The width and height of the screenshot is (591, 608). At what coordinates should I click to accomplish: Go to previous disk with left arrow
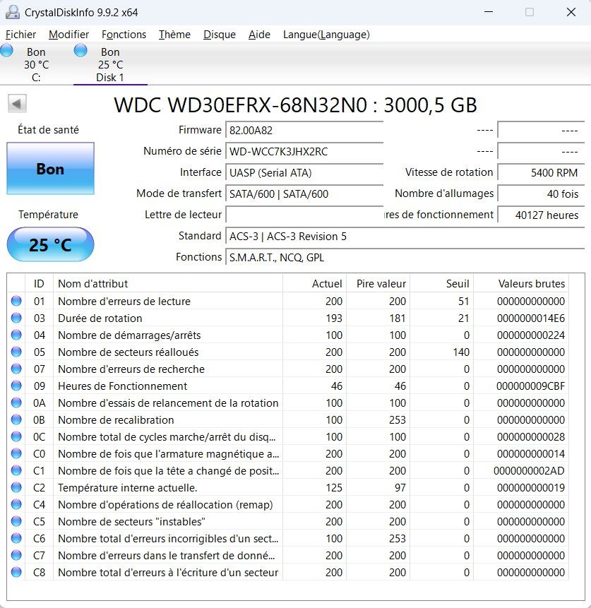[x=17, y=104]
